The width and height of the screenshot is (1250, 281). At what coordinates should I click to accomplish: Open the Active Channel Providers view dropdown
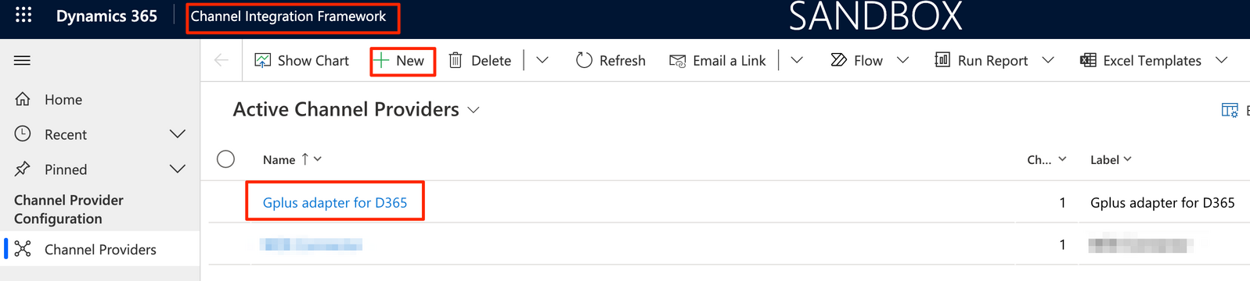tap(474, 110)
